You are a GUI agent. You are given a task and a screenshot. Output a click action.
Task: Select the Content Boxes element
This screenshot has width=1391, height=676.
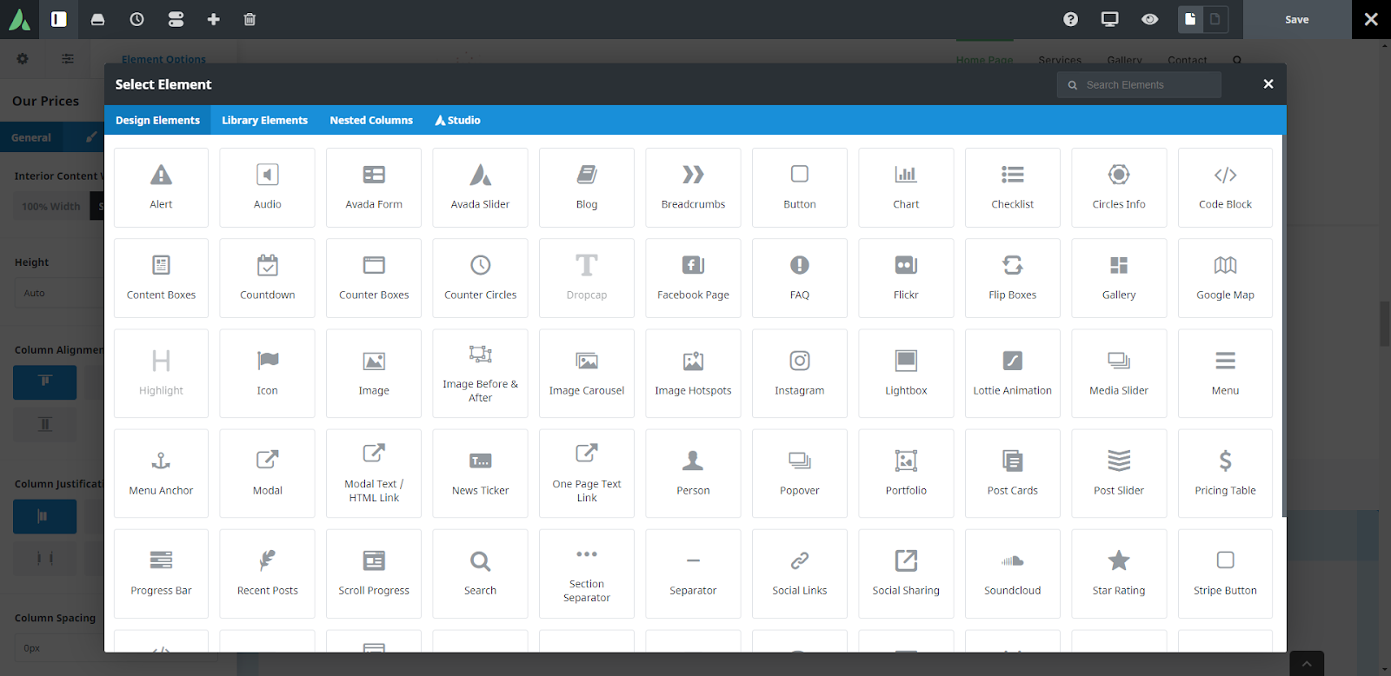161,278
